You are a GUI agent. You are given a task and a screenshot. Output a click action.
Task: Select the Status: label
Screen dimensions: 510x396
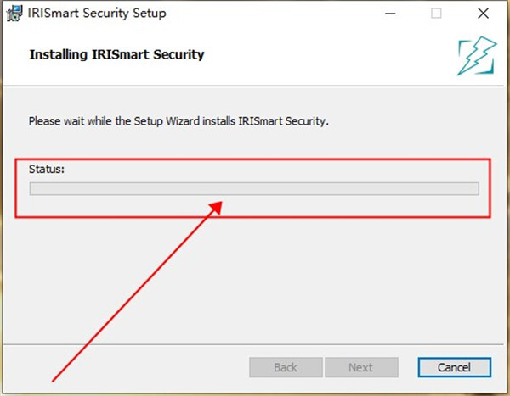click(47, 169)
